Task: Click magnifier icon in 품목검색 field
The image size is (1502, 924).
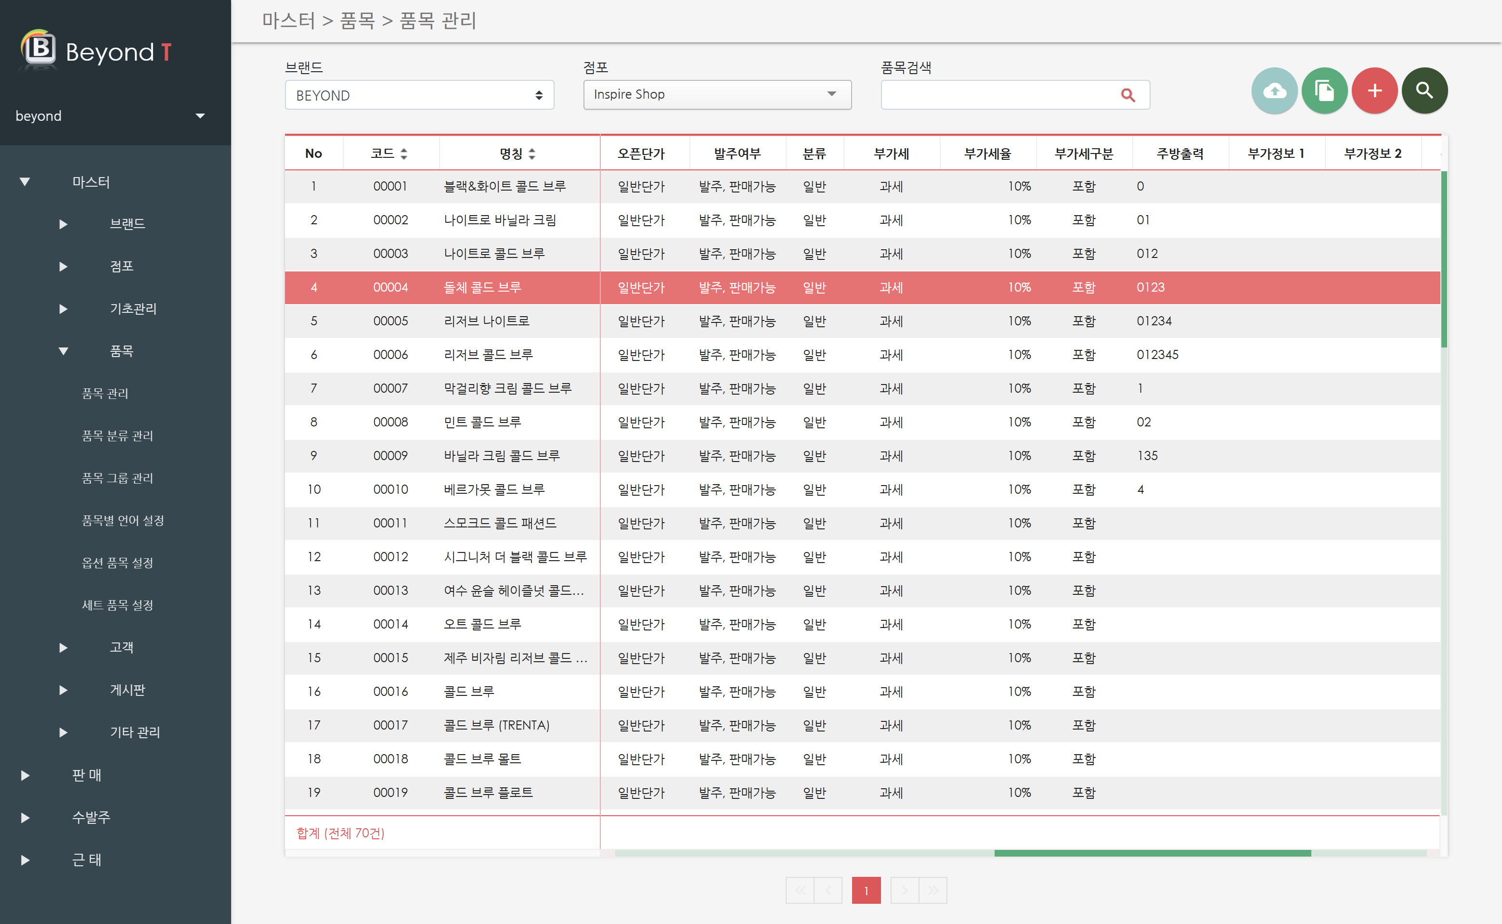Action: click(x=1128, y=95)
